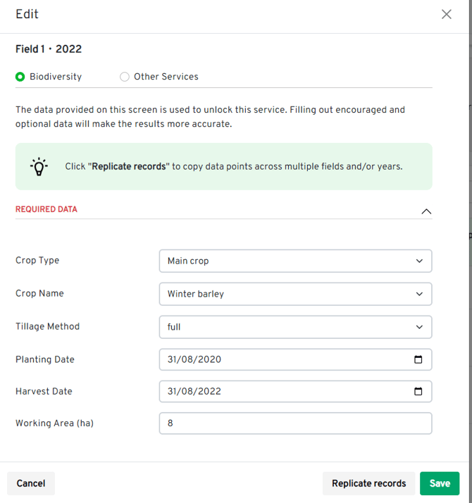Collapse the Required Data section chevron

tap(426, 211)
